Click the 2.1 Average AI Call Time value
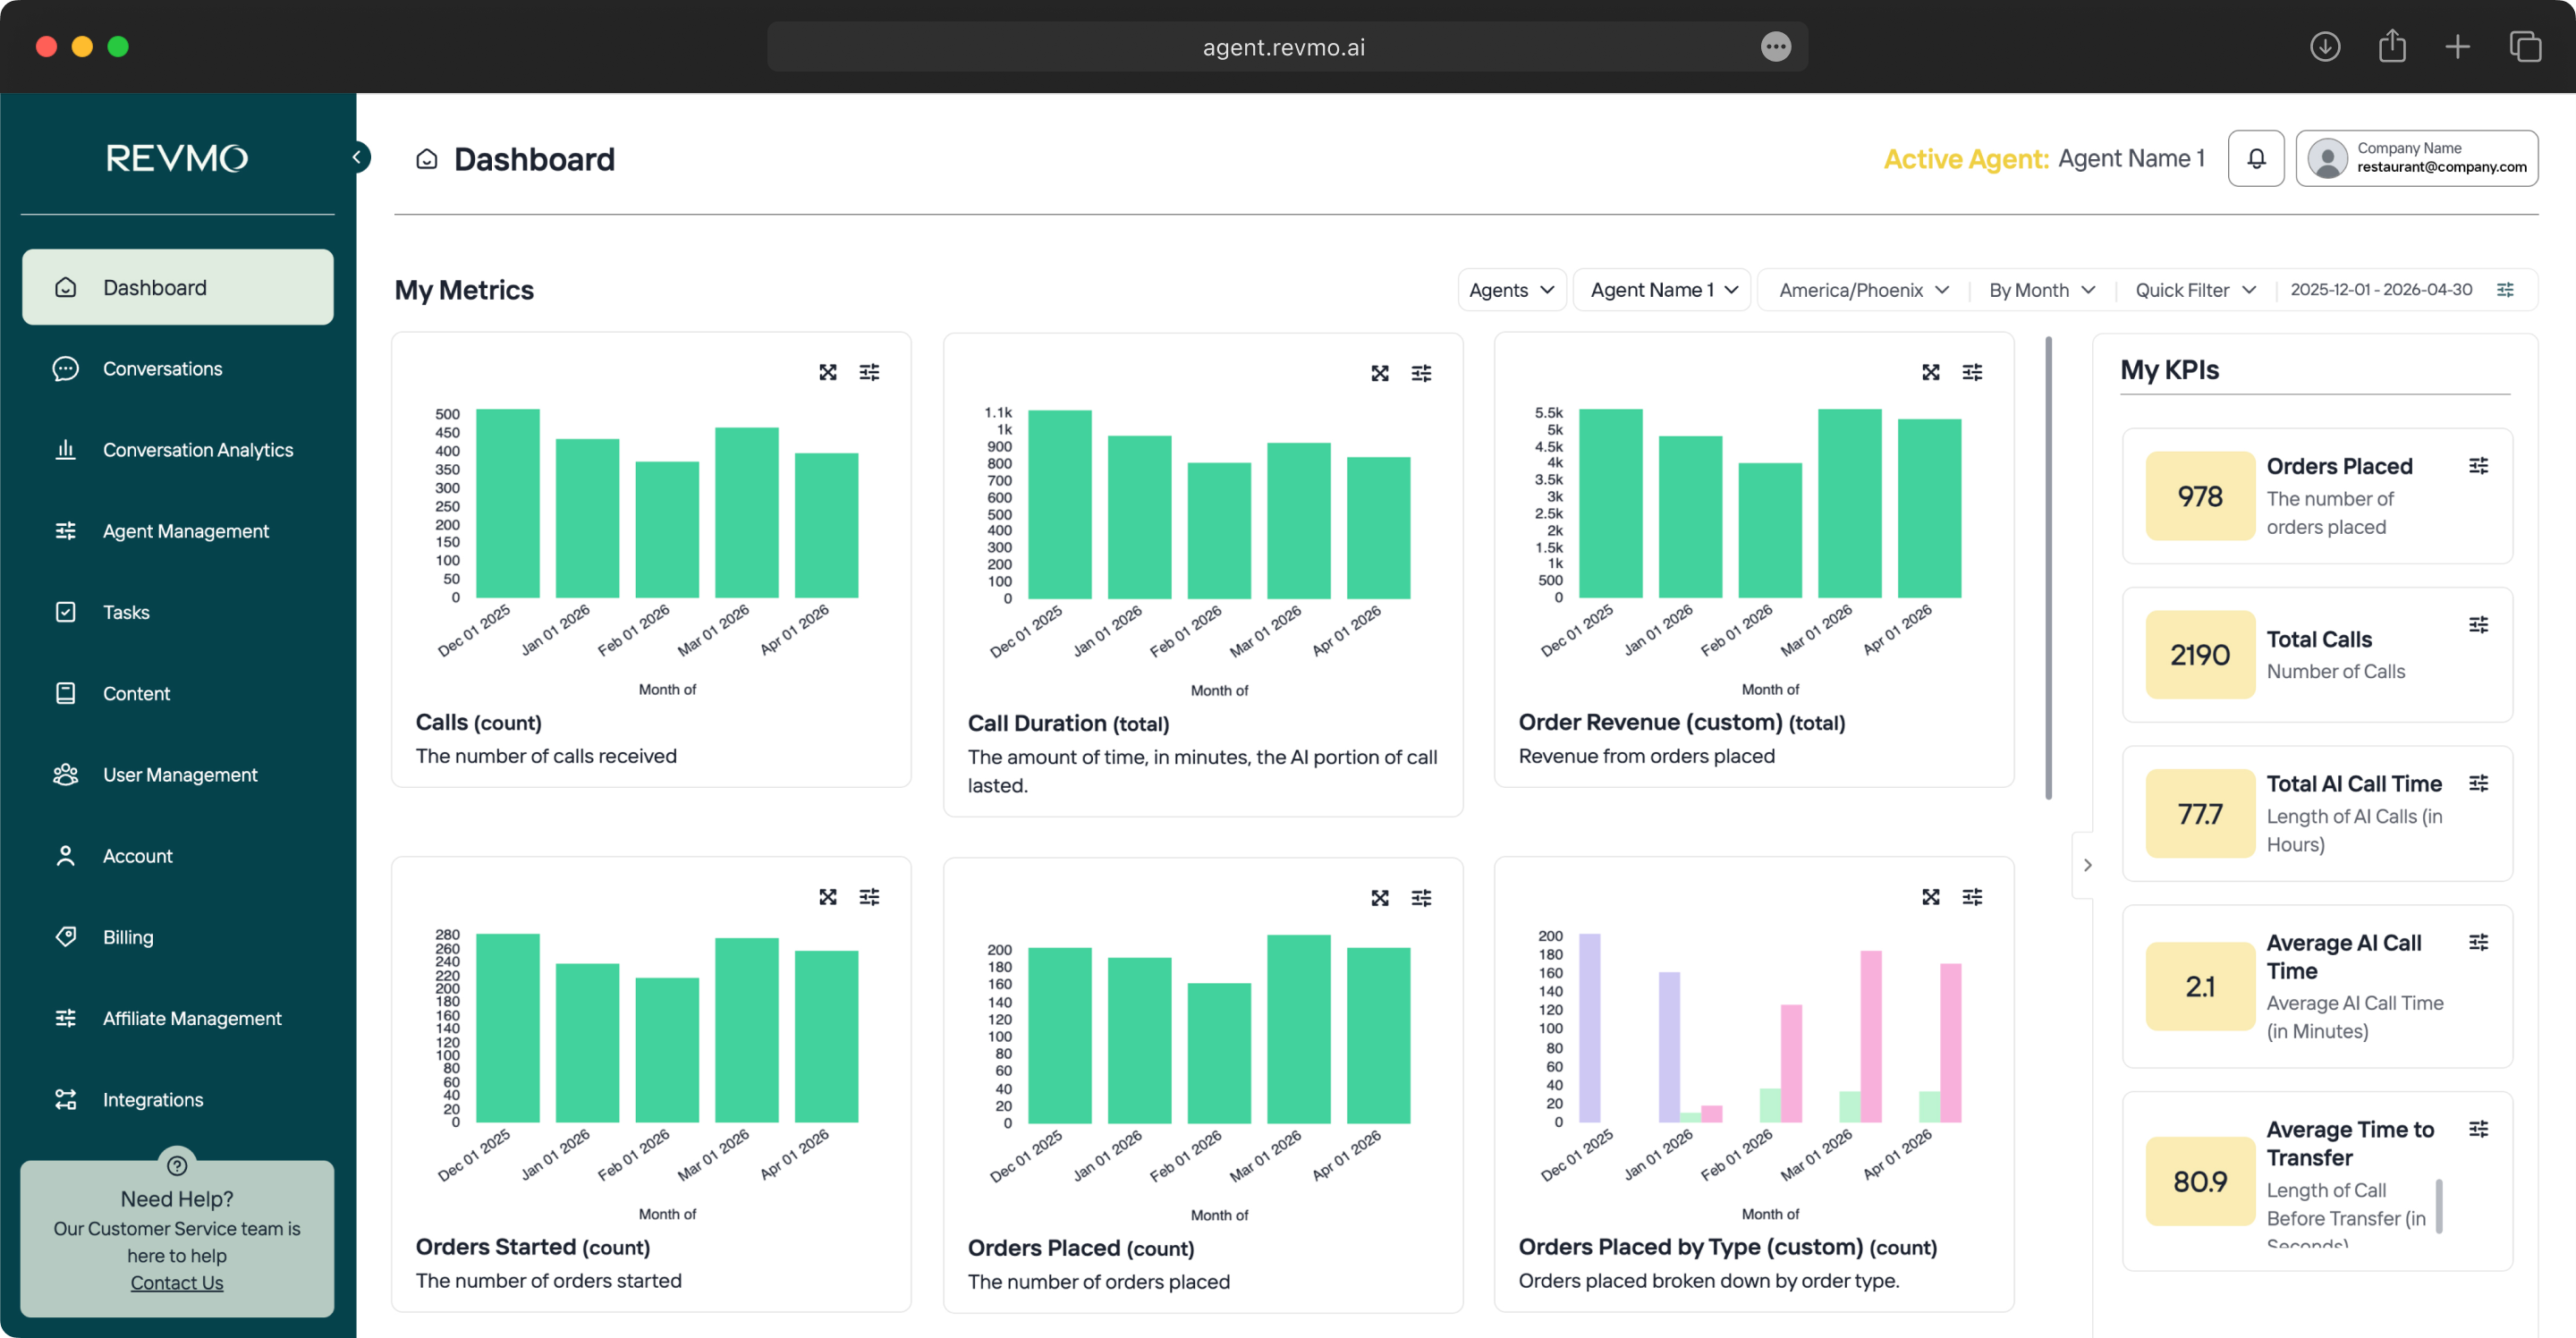2576x1338 pixels. (2200, 986)
